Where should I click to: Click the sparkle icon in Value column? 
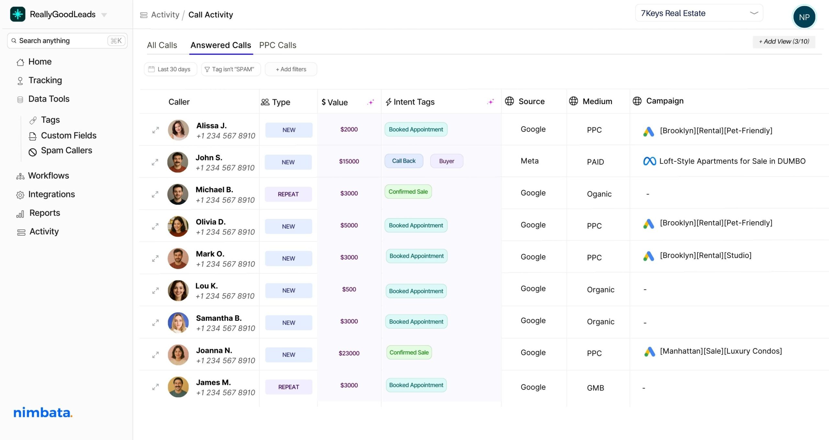click(x=371, y=102)
